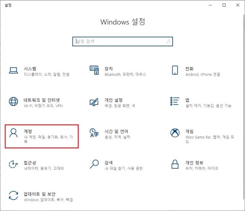Open the 계정 person icon
This screenshot has height=211, width=245.
[13, 133]
